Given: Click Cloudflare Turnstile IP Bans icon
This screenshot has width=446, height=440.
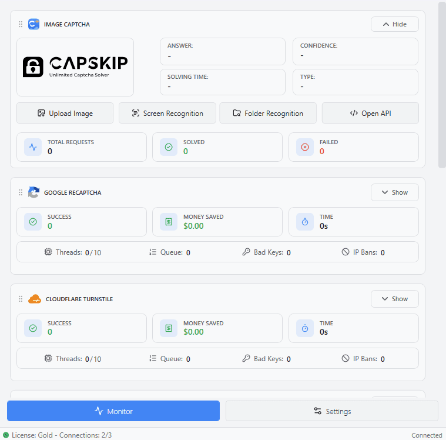Looking at the screenshot, I should pyautogui.click(x=346, y=358).
